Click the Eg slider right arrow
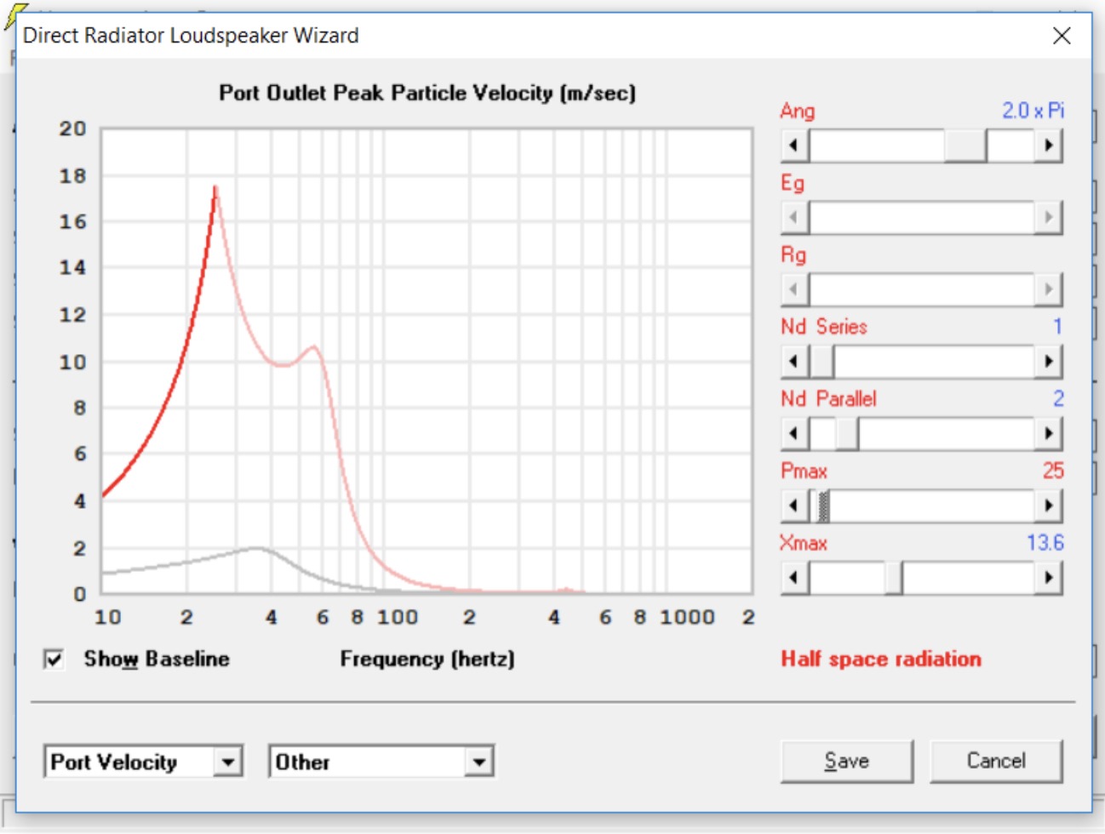 [1048, 218]
